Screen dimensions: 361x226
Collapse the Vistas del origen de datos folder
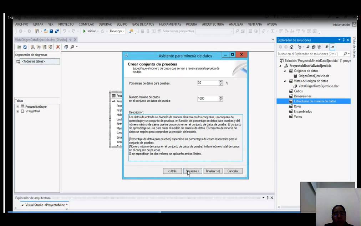pos(285,81)
